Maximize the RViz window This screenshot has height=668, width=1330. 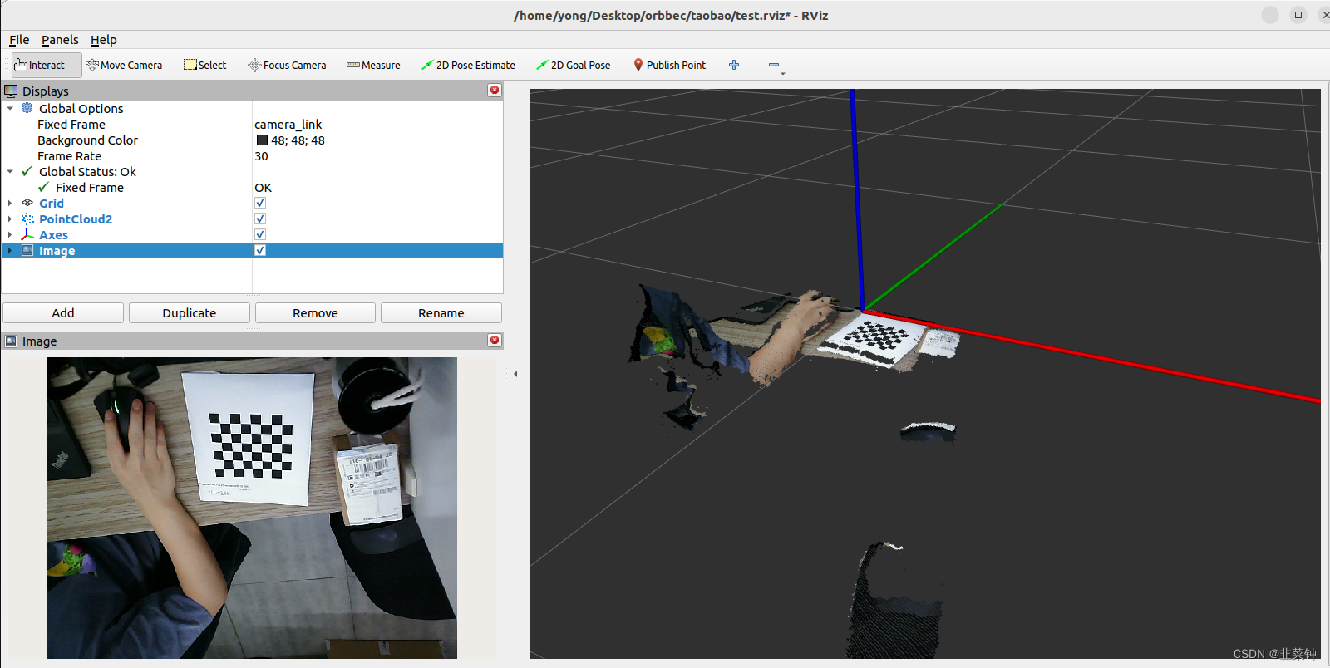[x=1298, y=15]
